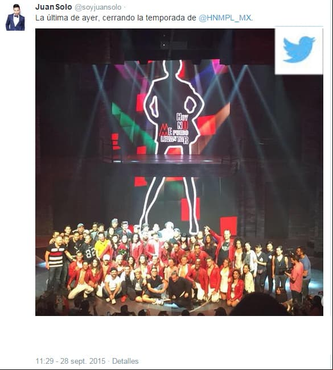This screenshot has width=333, height=370.
Task: Click the kneeling man in black at front
Action: coord(180,290)
